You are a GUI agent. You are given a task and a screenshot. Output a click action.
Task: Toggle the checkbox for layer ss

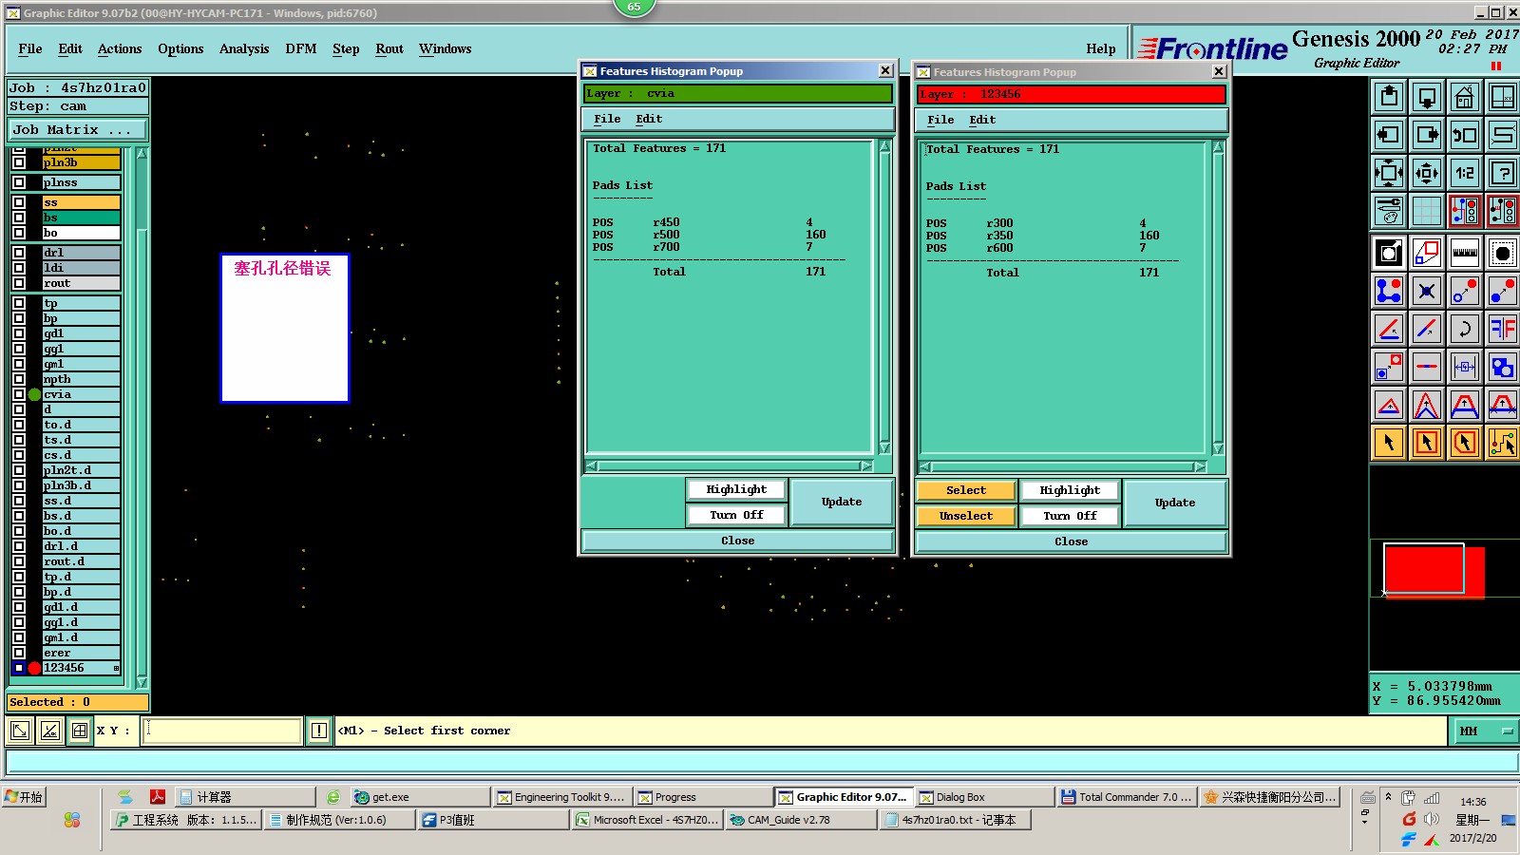pos(19,202)
